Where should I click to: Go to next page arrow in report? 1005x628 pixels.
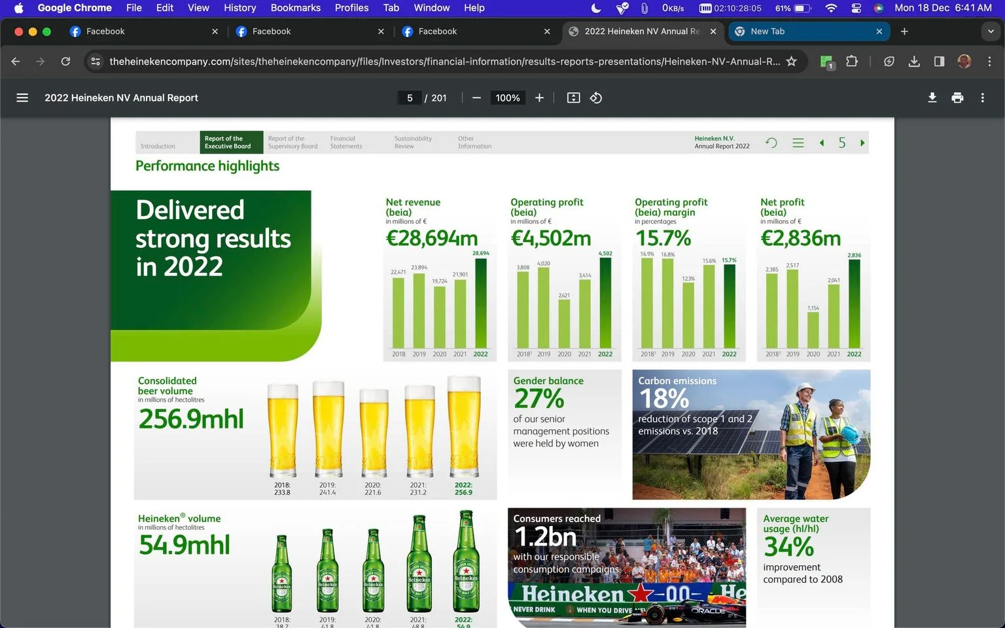pos(862,143)
